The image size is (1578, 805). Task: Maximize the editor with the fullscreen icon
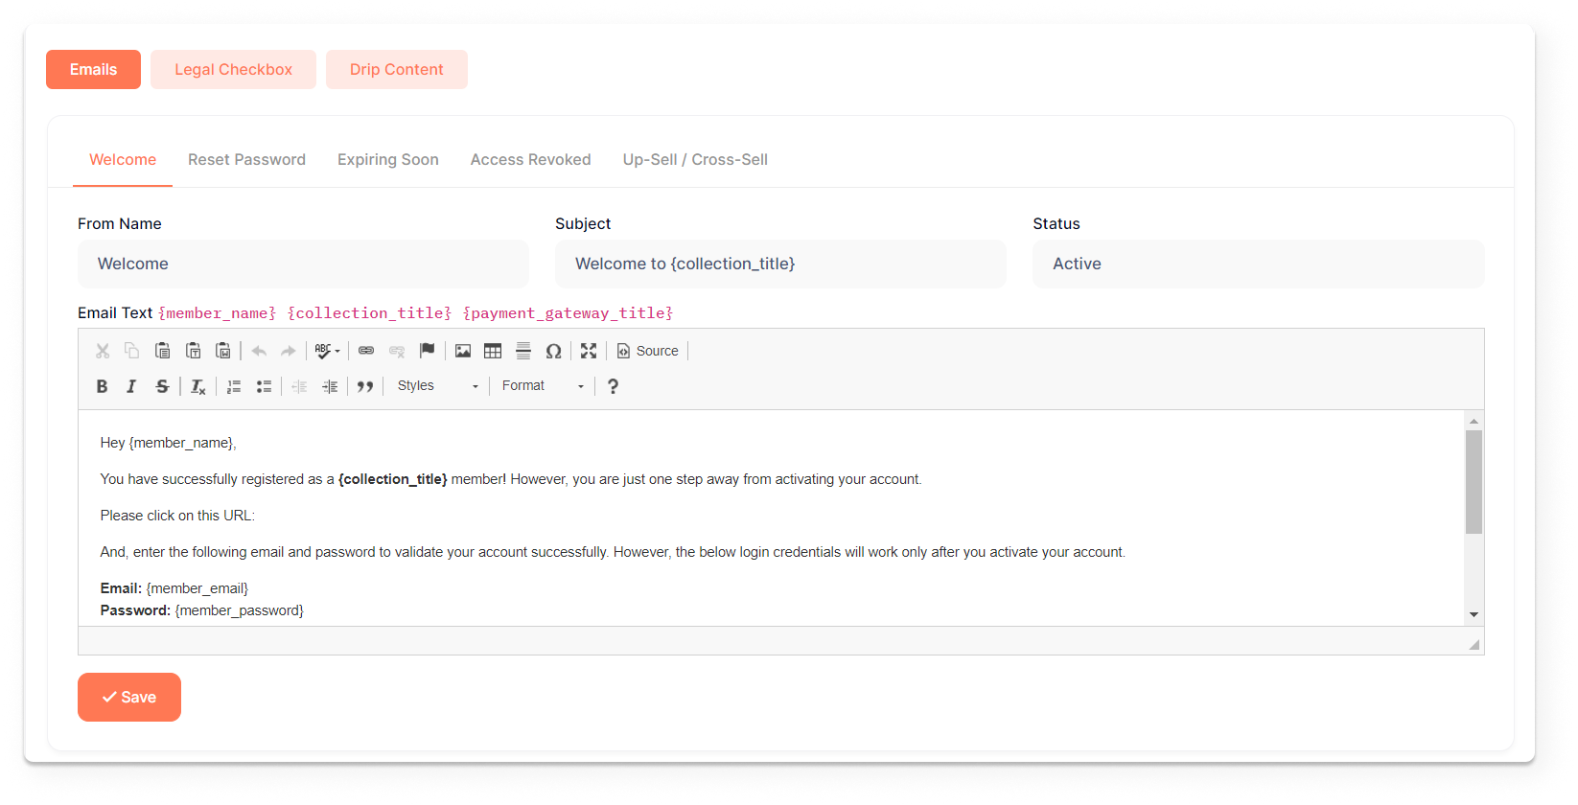point(589,351)
